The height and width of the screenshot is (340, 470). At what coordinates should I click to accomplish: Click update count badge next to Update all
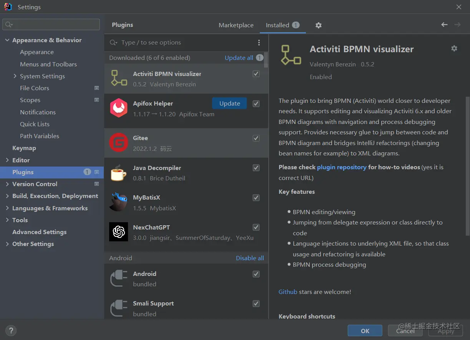[x=260, y=58]
